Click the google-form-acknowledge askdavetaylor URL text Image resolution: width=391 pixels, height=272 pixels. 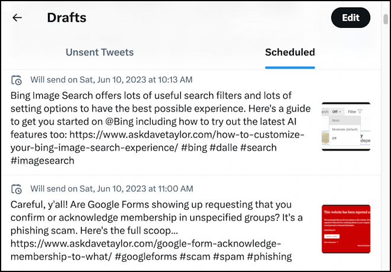[146, 250]
